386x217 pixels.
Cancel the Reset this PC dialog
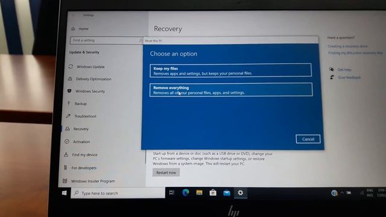[308, 139]
